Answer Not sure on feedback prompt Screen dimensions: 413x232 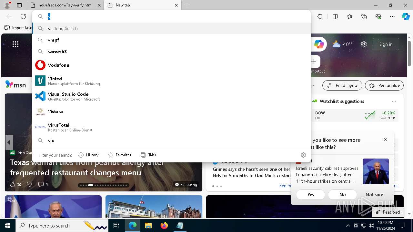click(374, 195)
